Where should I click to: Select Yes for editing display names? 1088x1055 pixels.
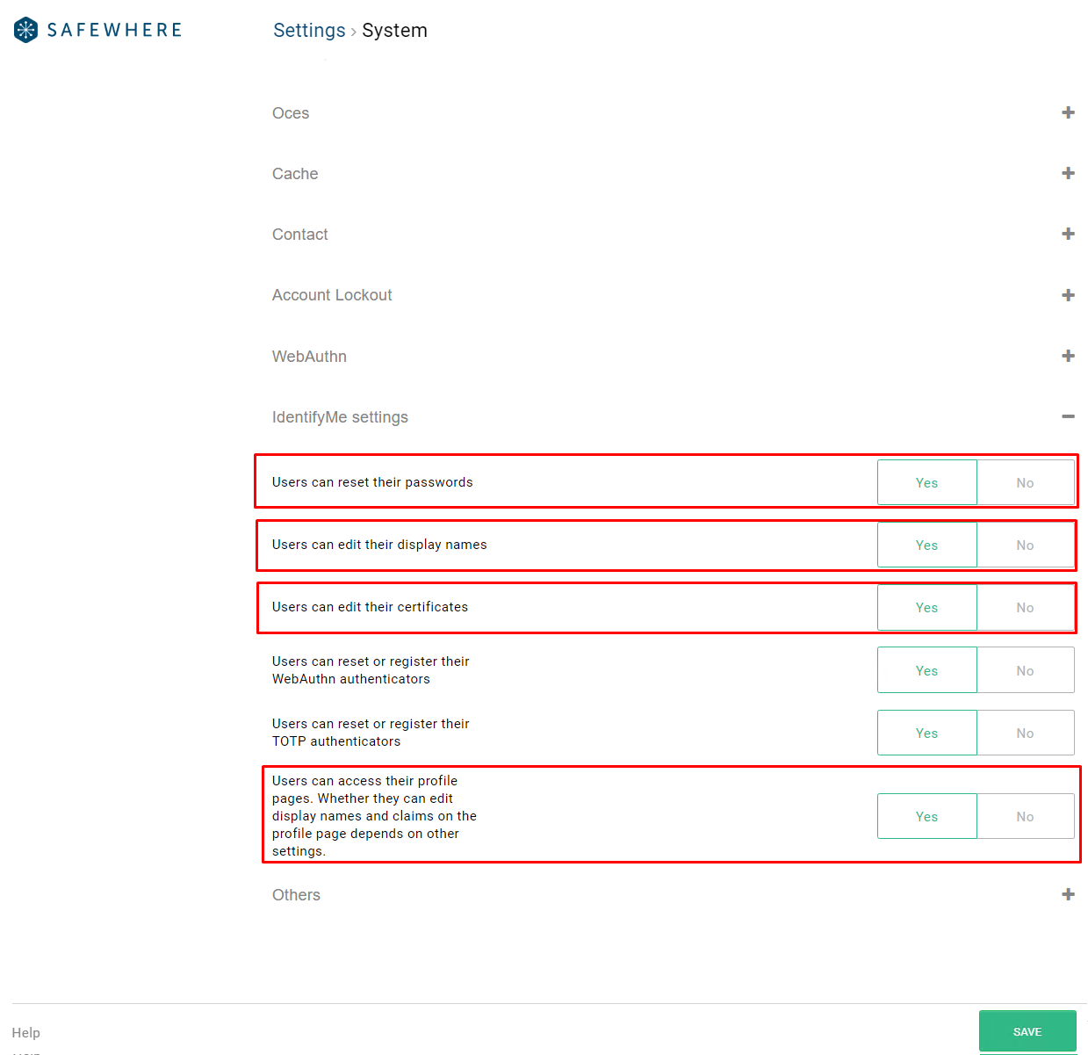(926, 546)
